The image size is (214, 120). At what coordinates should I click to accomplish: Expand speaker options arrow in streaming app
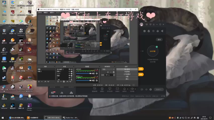(x=135, y=89)
